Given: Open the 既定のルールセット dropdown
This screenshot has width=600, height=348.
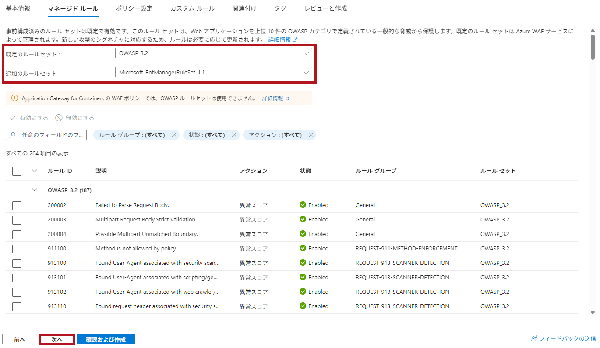Looking at the screenshot, I should (213, 53).
